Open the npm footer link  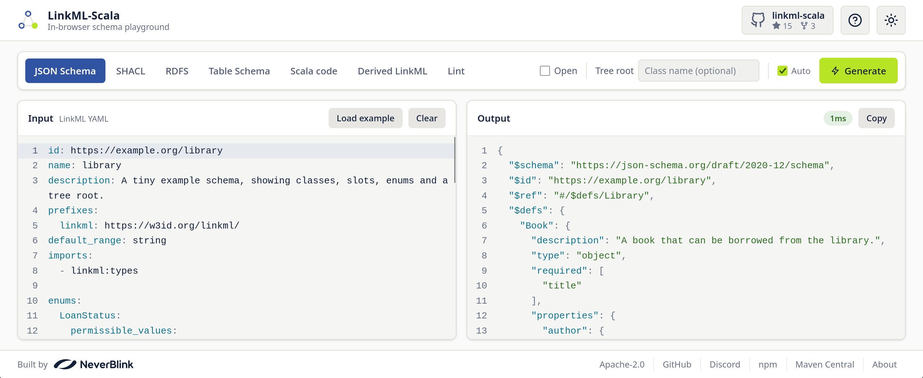[x=768, y=364]
